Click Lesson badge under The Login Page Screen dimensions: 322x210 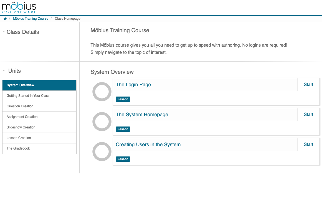tap(123, 99)
